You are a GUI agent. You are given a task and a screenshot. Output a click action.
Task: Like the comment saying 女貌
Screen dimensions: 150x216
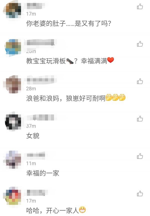click(140, 119)
